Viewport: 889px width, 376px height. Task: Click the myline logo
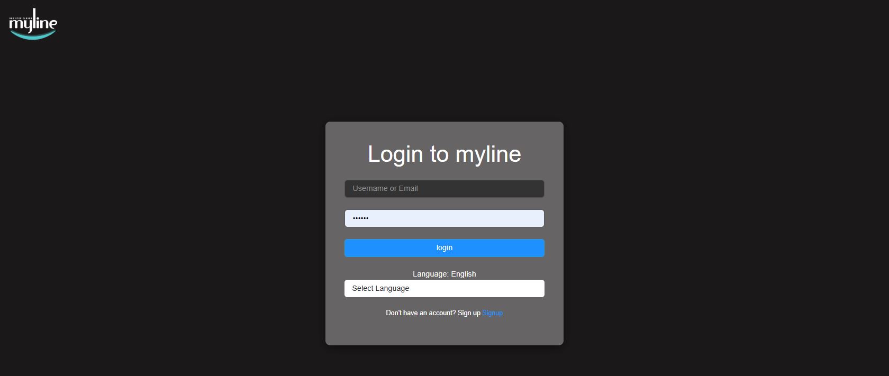(33, 24)
